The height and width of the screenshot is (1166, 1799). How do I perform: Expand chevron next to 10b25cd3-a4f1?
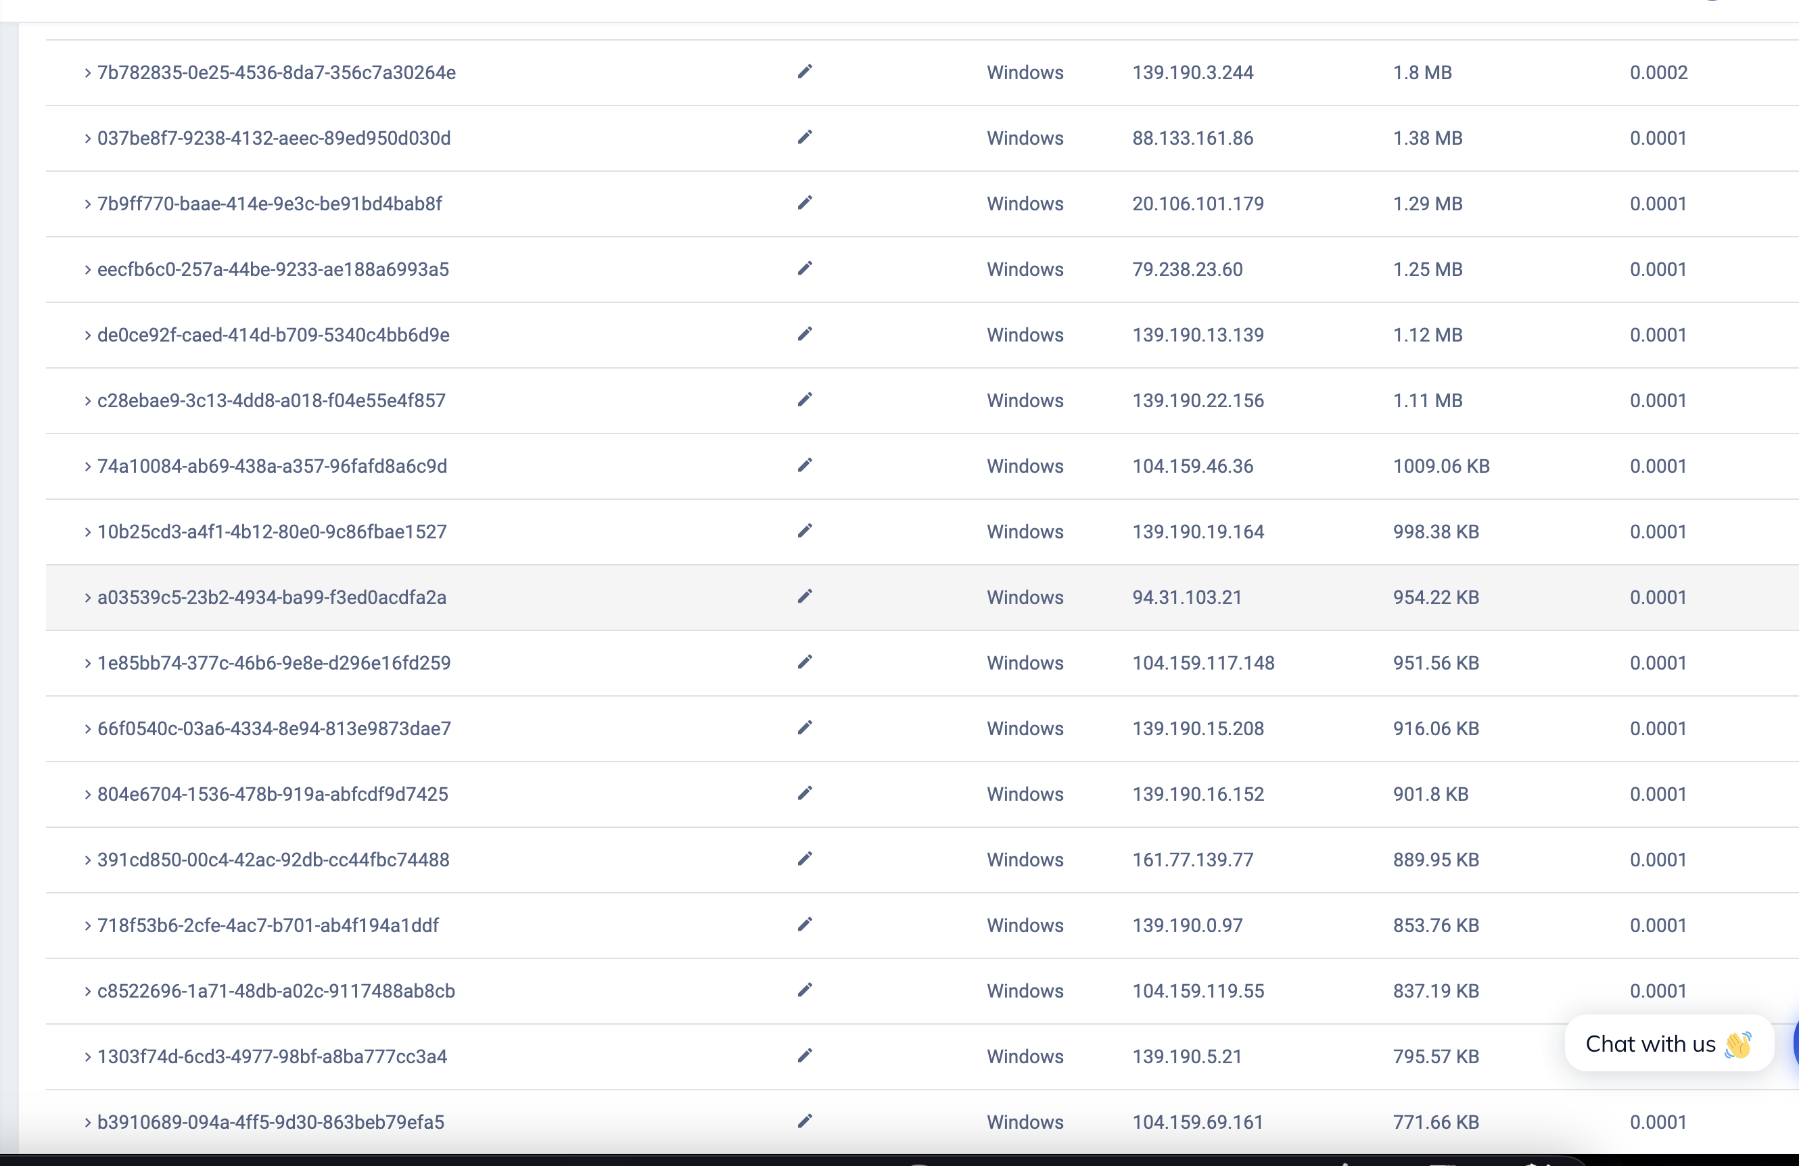[88, 532]
